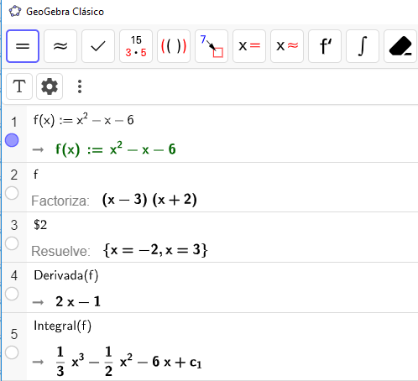Viewport: 418px width, 381px height.
Task: Select the Evaluate (=) tool
Action: 23,46
